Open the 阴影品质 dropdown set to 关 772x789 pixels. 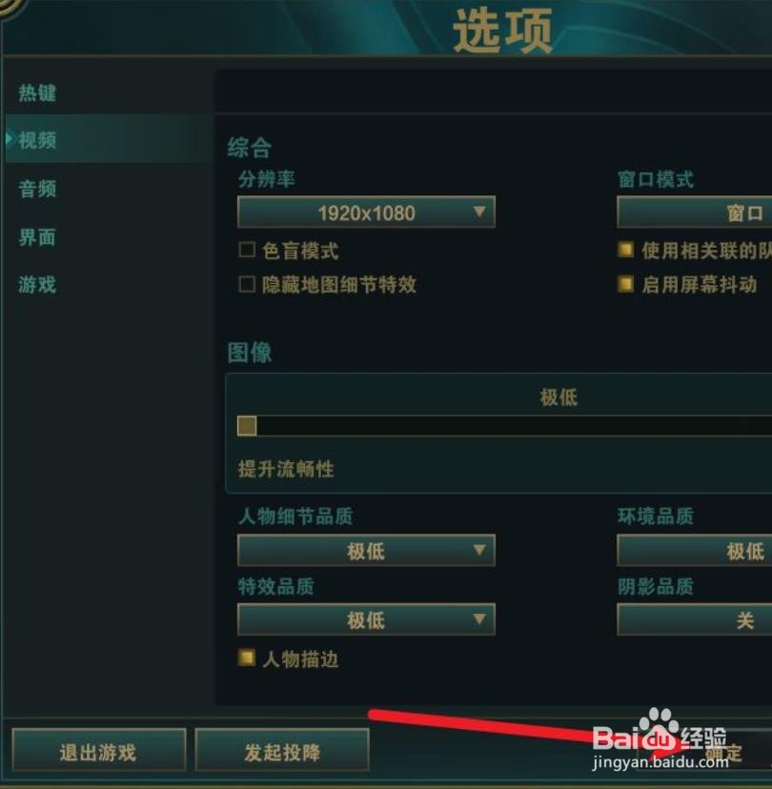(x=695, y=619)
